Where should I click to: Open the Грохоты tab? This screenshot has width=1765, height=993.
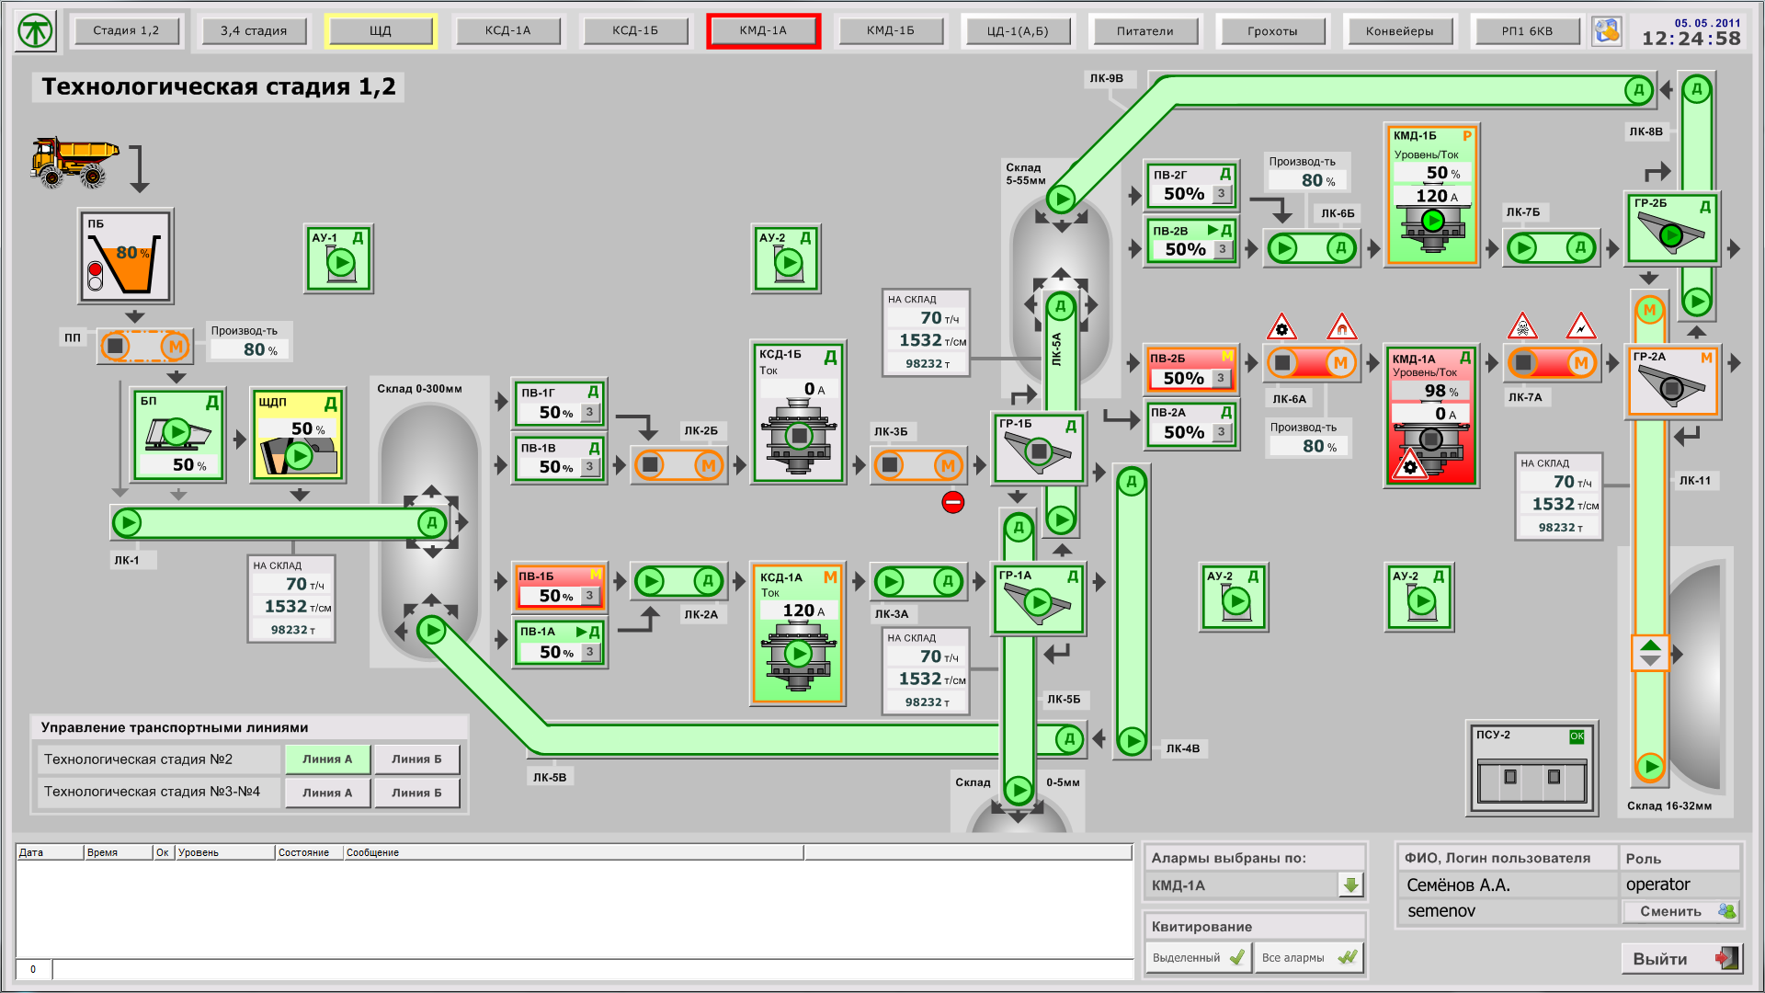(1272, 30)
